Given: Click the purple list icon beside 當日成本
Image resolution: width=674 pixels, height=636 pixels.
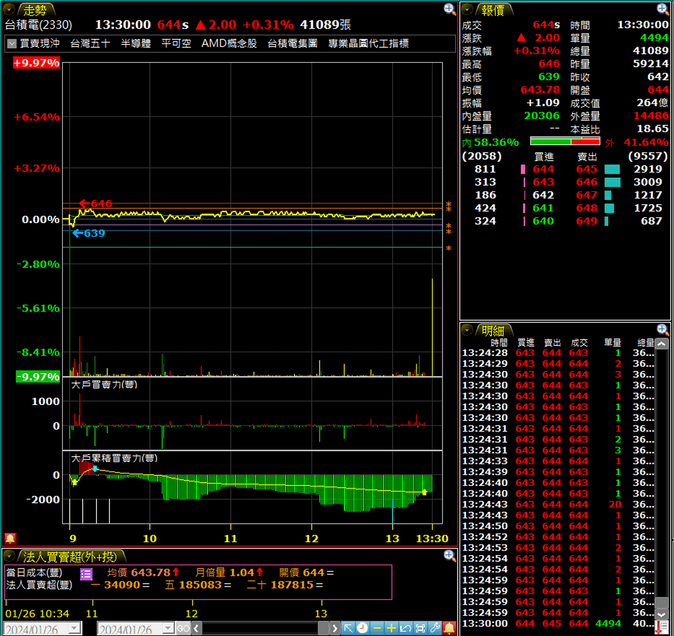Looking at the screenshot, I should (86, 574).
